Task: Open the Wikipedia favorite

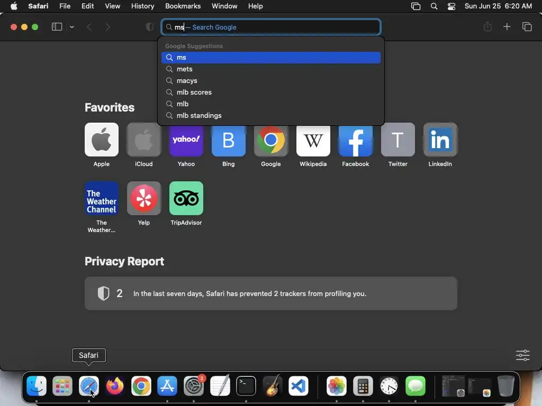Action: (313, 141)
